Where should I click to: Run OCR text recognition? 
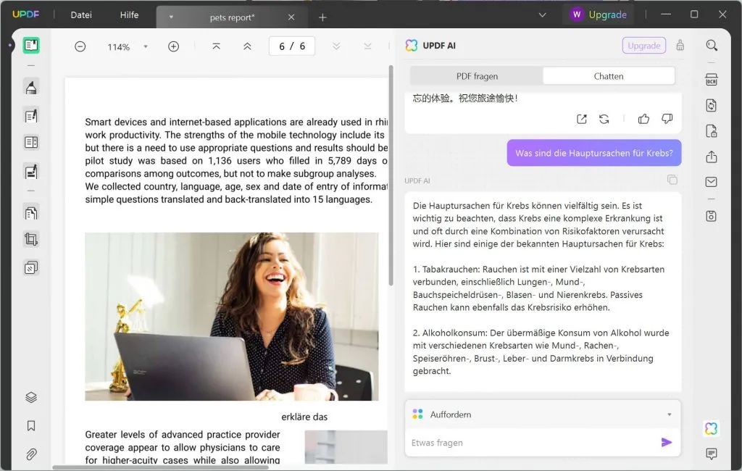(711, 80)
